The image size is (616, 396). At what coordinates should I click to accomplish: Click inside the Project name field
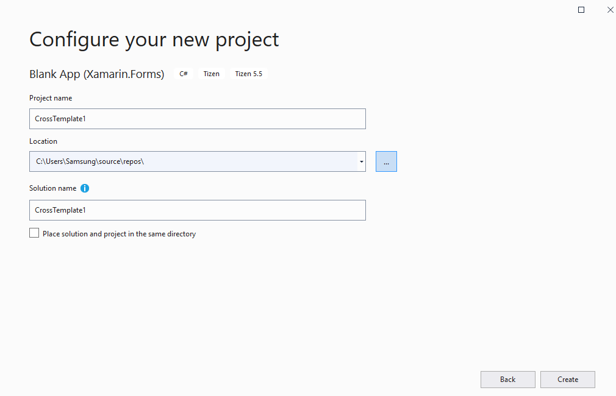[x=183, y=118]
